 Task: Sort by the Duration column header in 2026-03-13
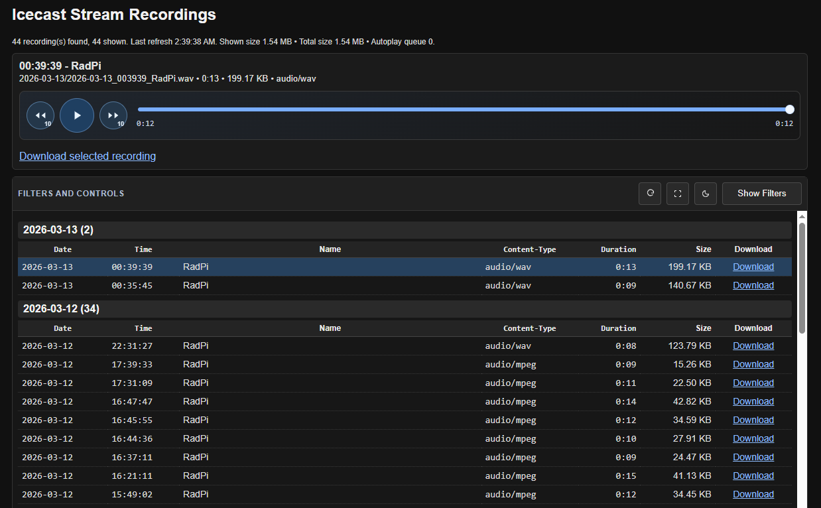[x=618, y=250]
